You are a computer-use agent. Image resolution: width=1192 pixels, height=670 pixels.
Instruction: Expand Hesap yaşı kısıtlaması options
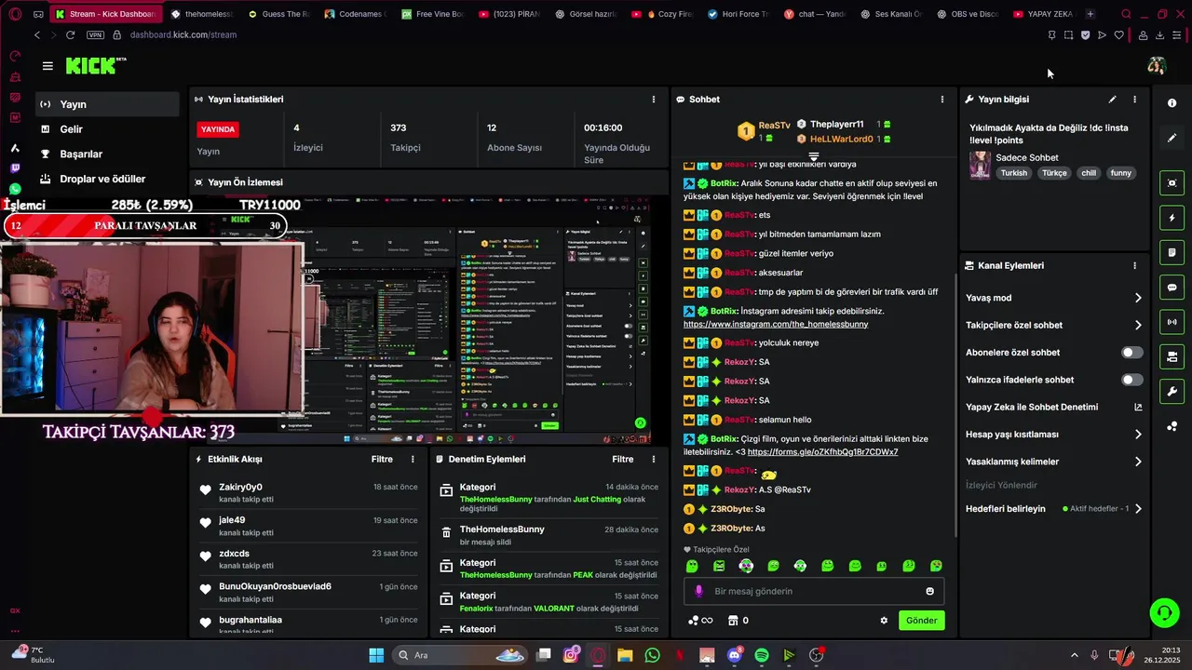pyautogui.click(x=1138, y=435)
